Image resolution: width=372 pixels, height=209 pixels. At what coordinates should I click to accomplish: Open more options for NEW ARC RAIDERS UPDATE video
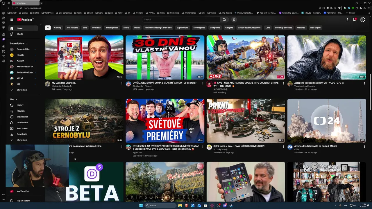point(283,83)
